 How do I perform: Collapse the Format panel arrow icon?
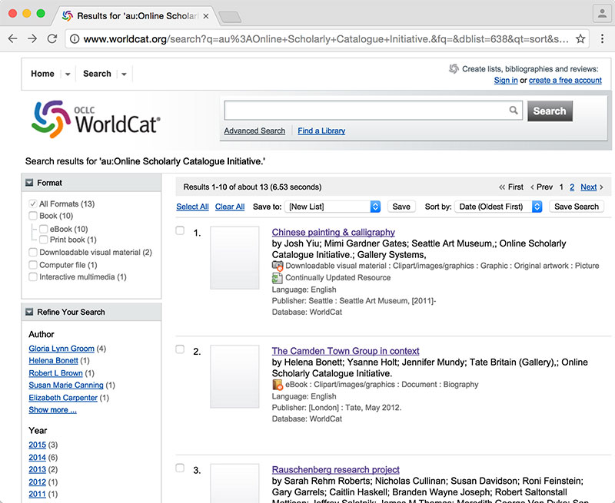coord(29,183)
